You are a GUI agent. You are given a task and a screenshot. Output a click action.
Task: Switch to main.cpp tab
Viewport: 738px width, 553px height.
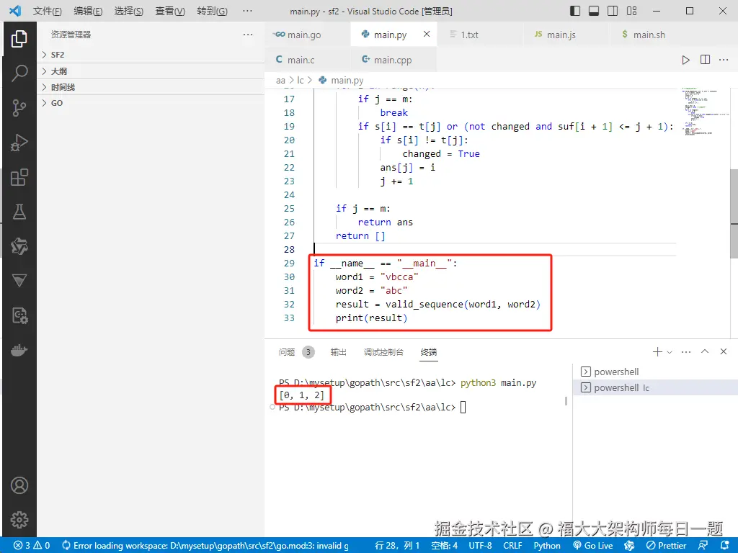click(394, 60)
